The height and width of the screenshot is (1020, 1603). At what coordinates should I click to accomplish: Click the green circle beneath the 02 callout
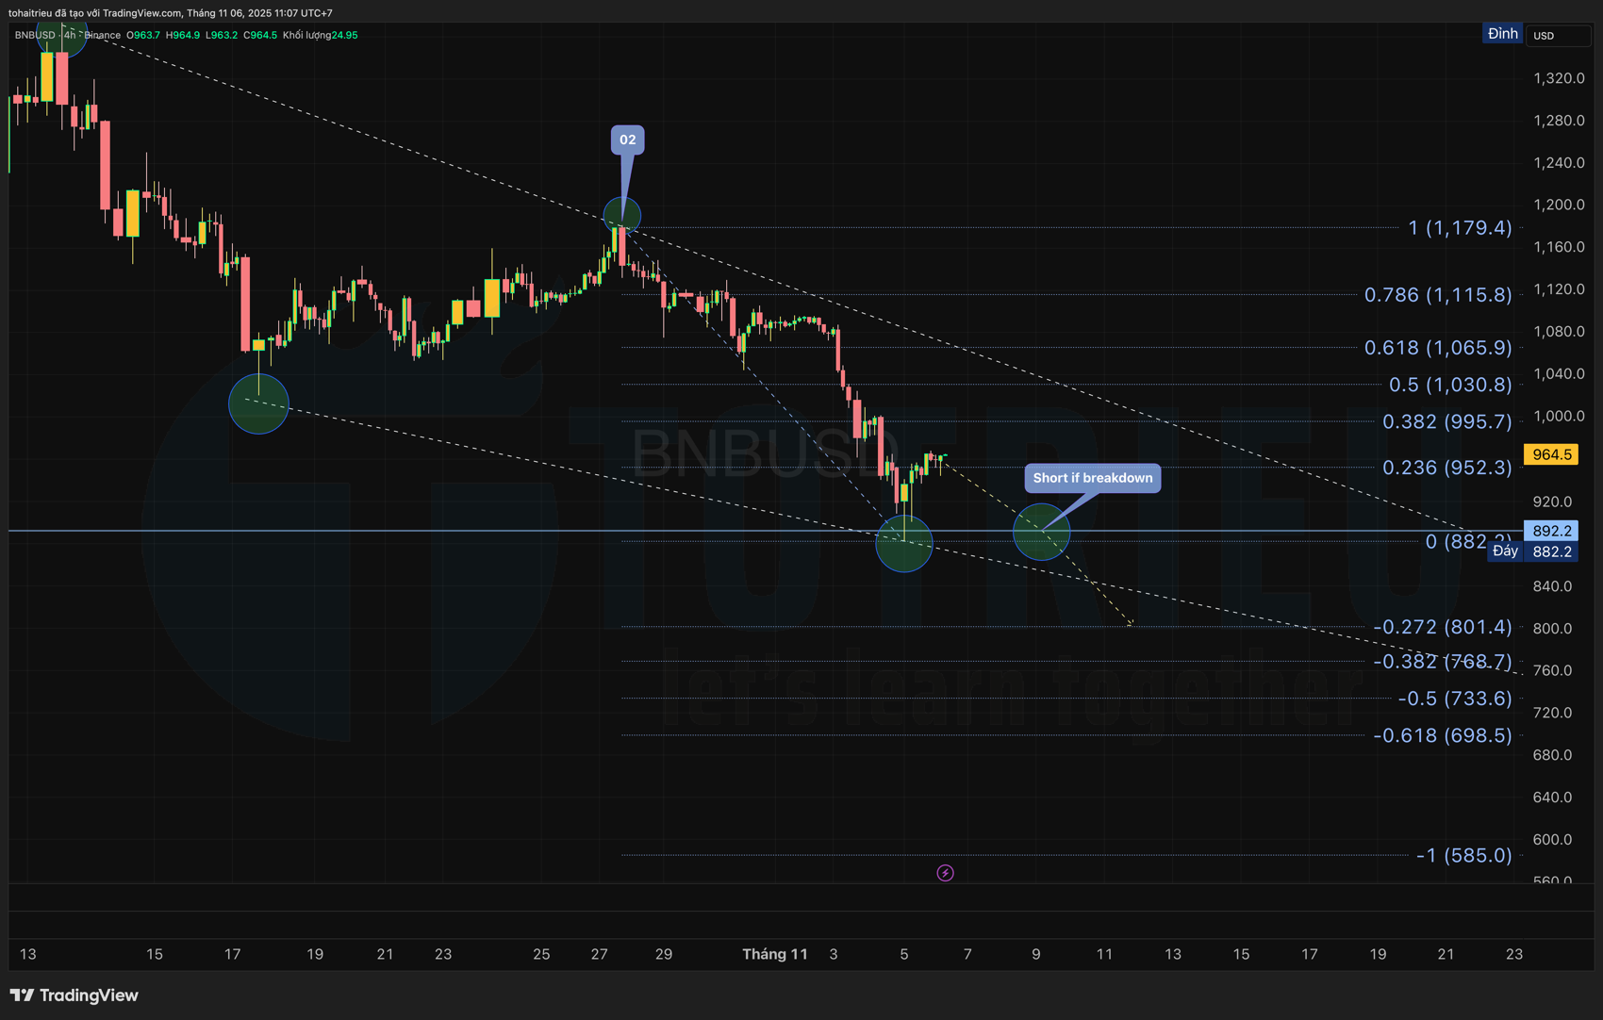(x=621, y=216)
